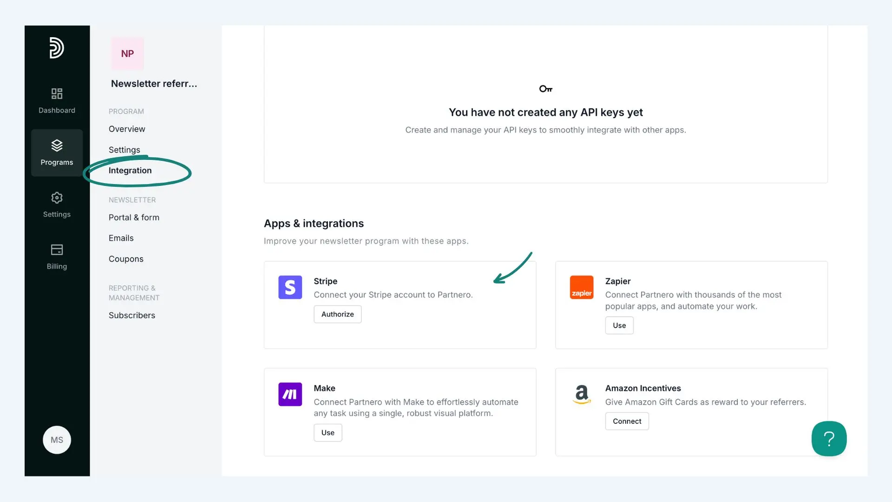Screen dimensions: 892x502
Task: Click the Make logo icon
Action: click(x=290, y=394)
